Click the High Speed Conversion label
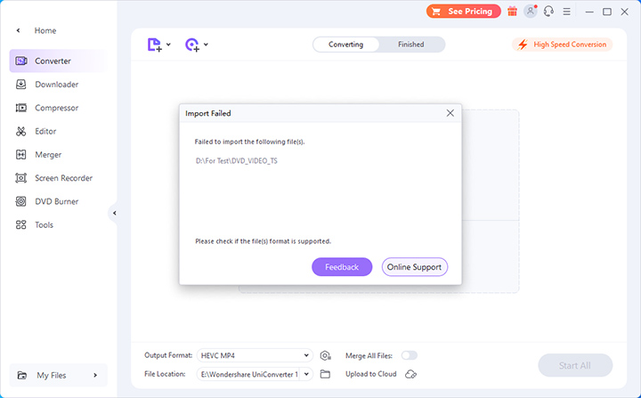Viewport: 641px width, 398px height. pos(570,45)
